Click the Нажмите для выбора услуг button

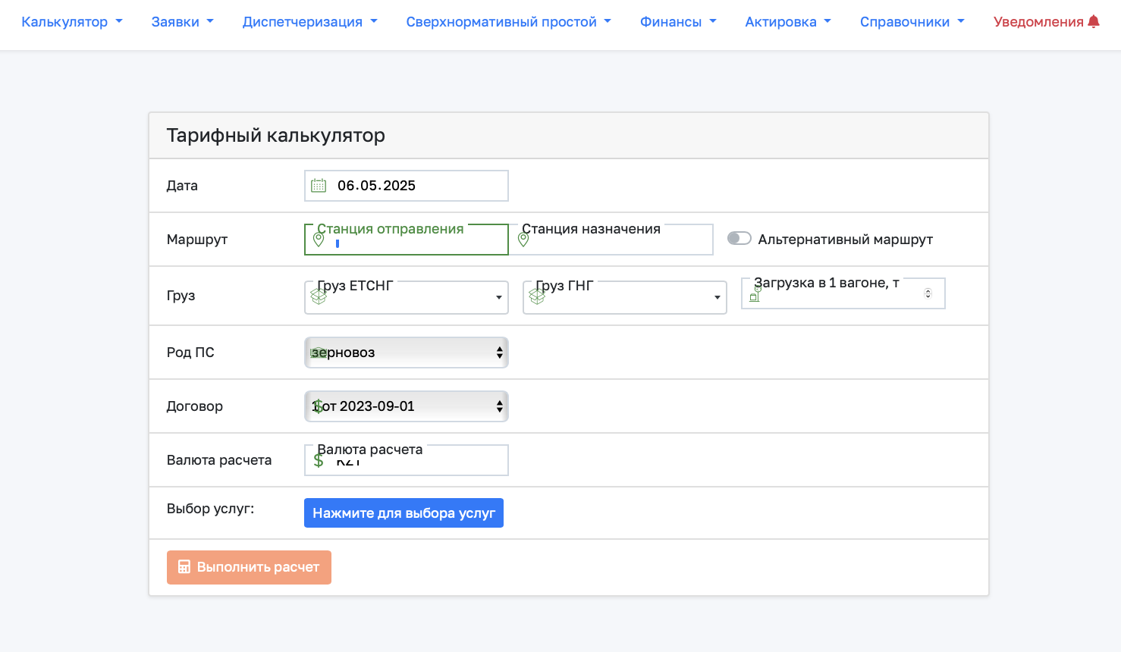coord(403,513)
